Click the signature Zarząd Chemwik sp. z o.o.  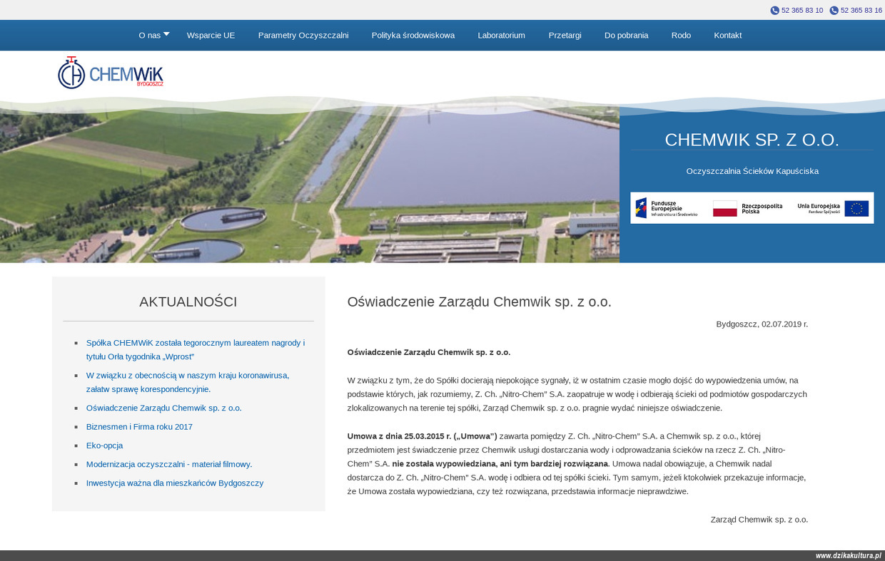[x=759, y=519]
